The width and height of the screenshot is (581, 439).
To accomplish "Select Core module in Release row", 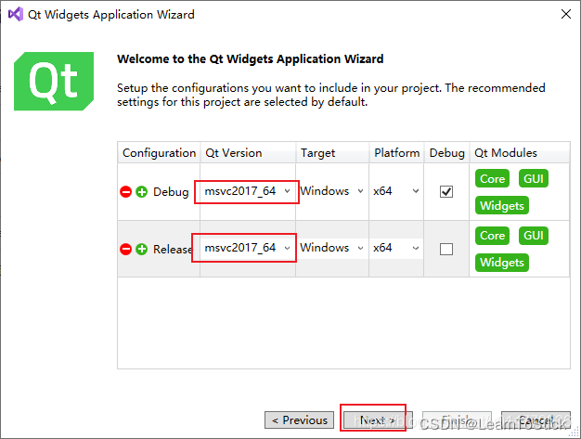I will pyautogui.click(x=492, y=236).
